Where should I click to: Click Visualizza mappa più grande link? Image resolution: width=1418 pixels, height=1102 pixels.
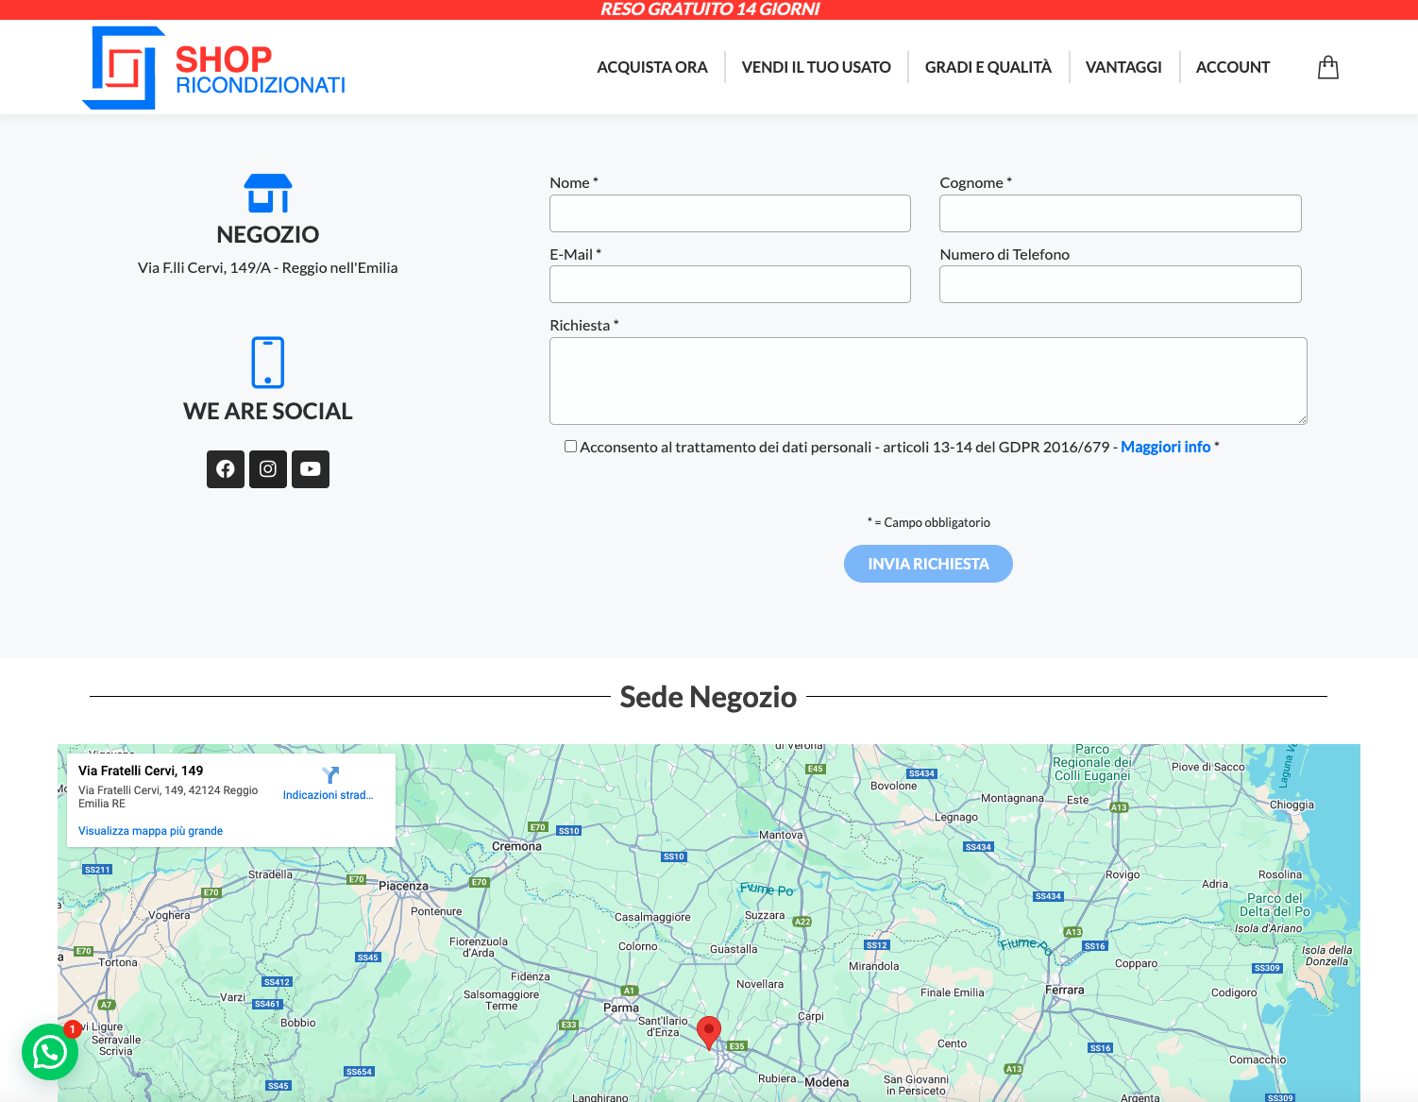click(150, 830)
